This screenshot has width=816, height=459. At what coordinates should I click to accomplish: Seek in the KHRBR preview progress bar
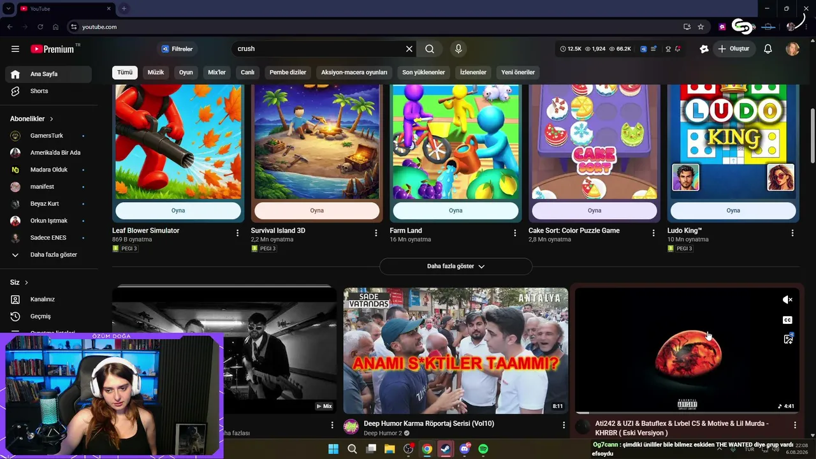(687, 413)
